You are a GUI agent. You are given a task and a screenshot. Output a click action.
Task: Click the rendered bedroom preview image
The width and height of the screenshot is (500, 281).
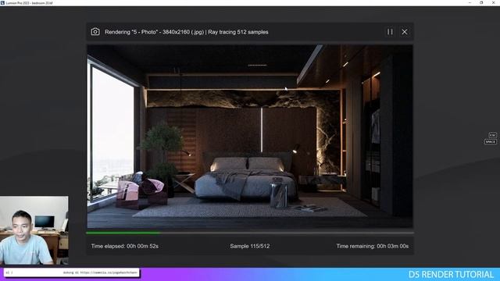(250, 137)
